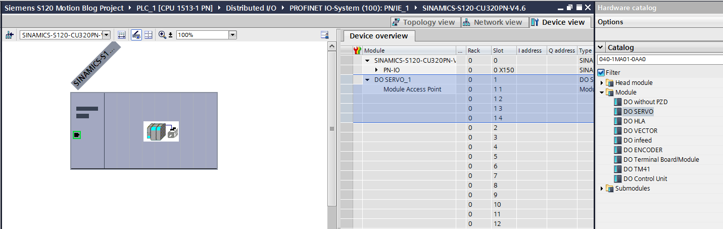Click slot cell '1 2'
723x229 pixels.
tap(504, 99)
